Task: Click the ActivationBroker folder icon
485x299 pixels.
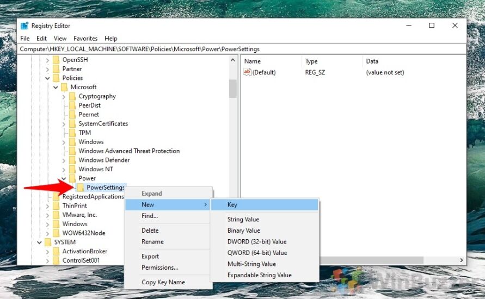Action: pos(56,251)
